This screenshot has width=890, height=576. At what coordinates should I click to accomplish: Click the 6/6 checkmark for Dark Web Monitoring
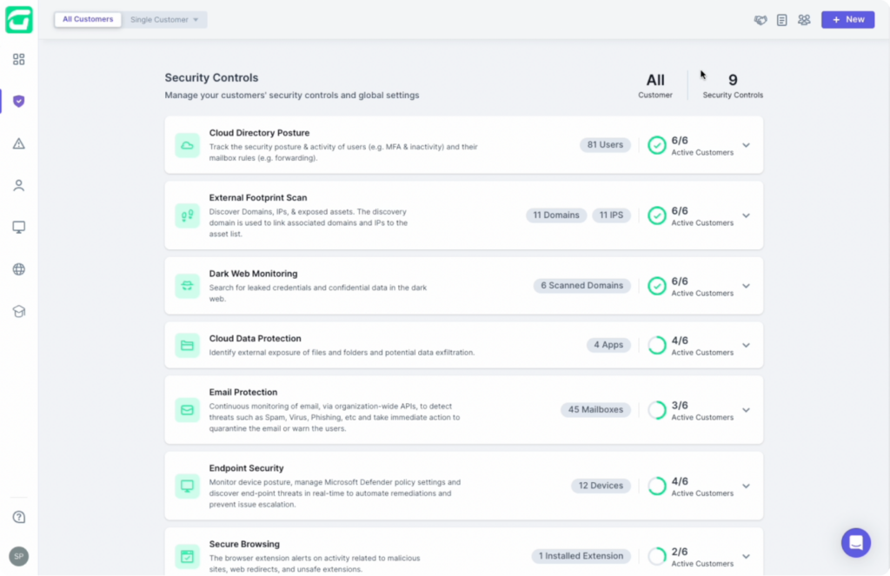coord(657,286)
